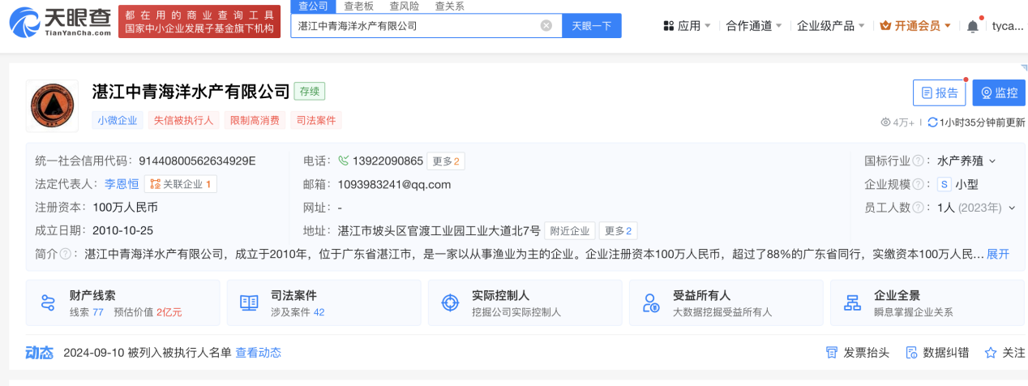Viewport: 1028px width, 386px height.
Task: Click the email 1093983241@qq.com
Action: pyautogui.click(x=394, y=184)
